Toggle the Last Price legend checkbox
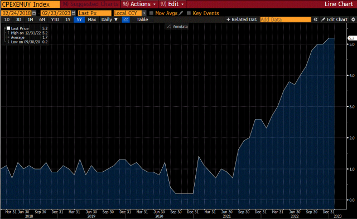 pyautogui.click(x=8, y=28)
